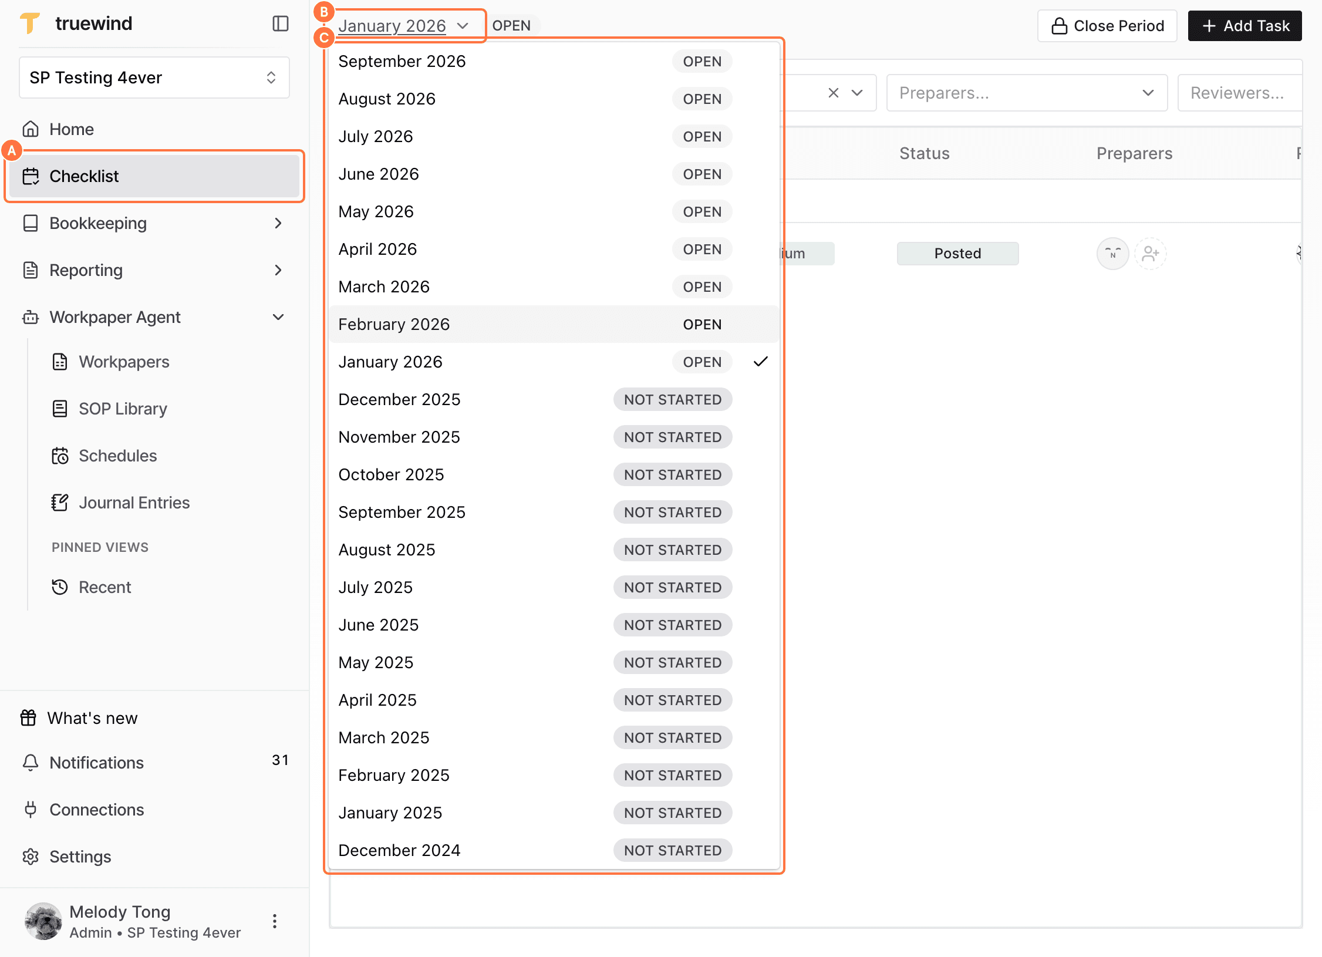
Task: Select September 2026 from the period list
Action: pos(554,61)
